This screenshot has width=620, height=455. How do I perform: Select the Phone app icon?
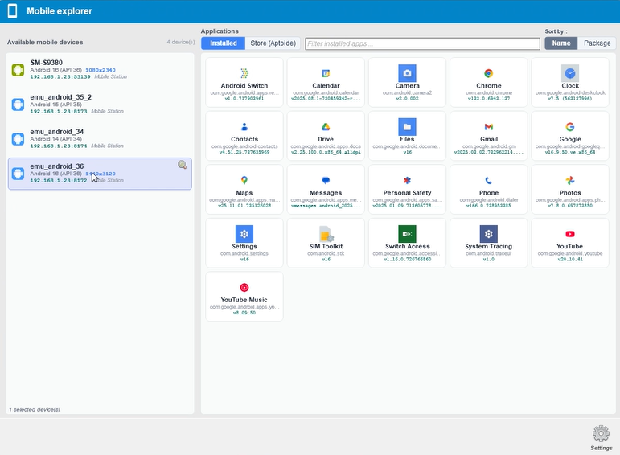point(489,180)
